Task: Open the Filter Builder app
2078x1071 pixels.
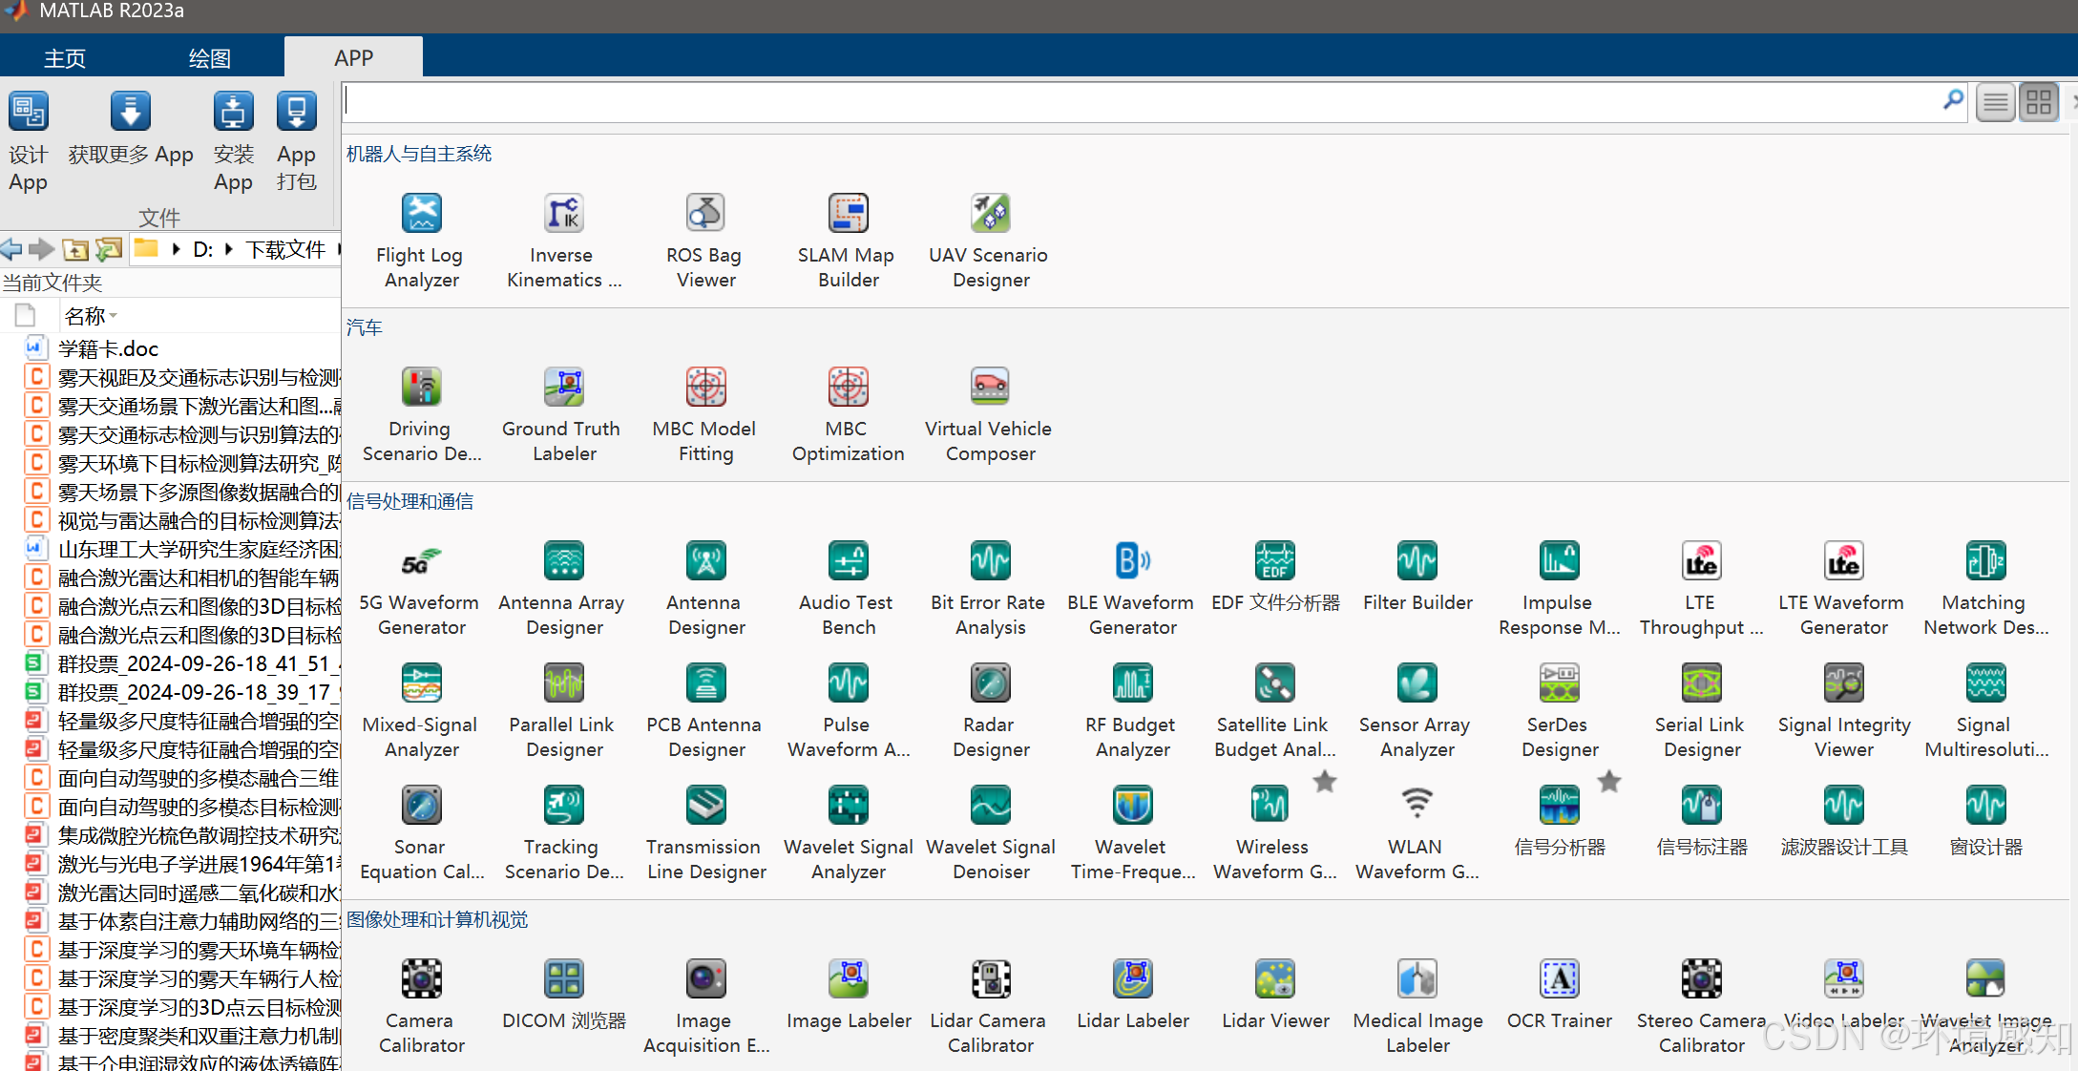Action: (1417, 576)
